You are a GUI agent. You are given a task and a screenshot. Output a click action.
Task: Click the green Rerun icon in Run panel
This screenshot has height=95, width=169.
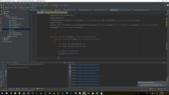click(3, 65)
